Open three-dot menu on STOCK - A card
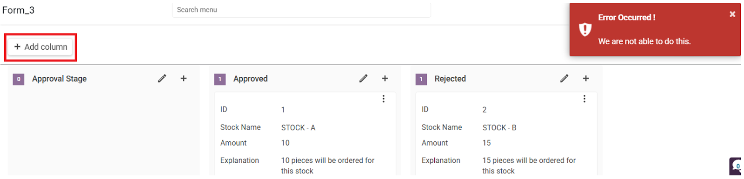744x179 pixels. pos(384,99)
